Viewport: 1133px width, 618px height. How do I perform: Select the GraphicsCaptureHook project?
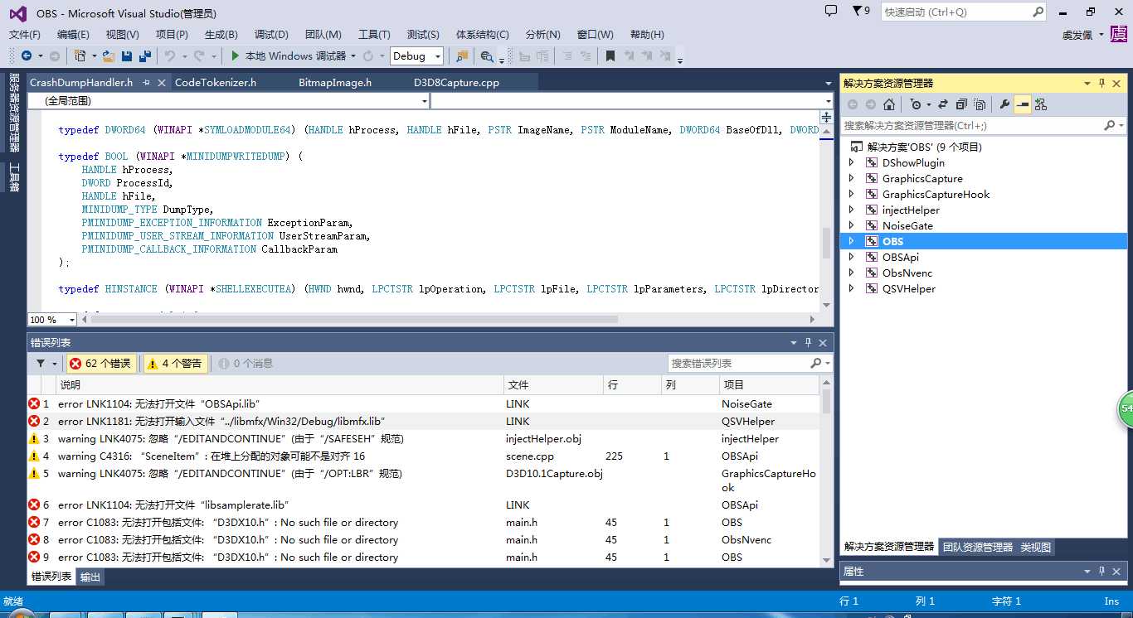point(936,195)
